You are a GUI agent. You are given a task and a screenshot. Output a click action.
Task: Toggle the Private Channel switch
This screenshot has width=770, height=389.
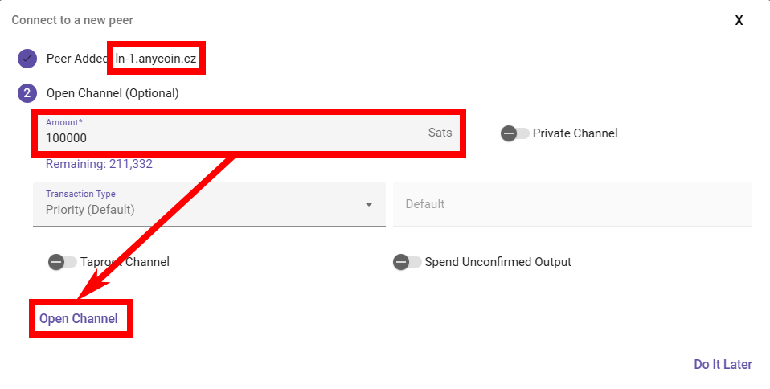pos(514,133)
